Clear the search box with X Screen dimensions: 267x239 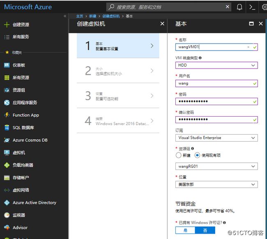tap(227, 7)
